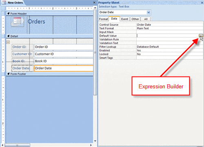Click the form design vertical scrollbar
The width and height of the screenshot is (204, 147).
point(95,53)
